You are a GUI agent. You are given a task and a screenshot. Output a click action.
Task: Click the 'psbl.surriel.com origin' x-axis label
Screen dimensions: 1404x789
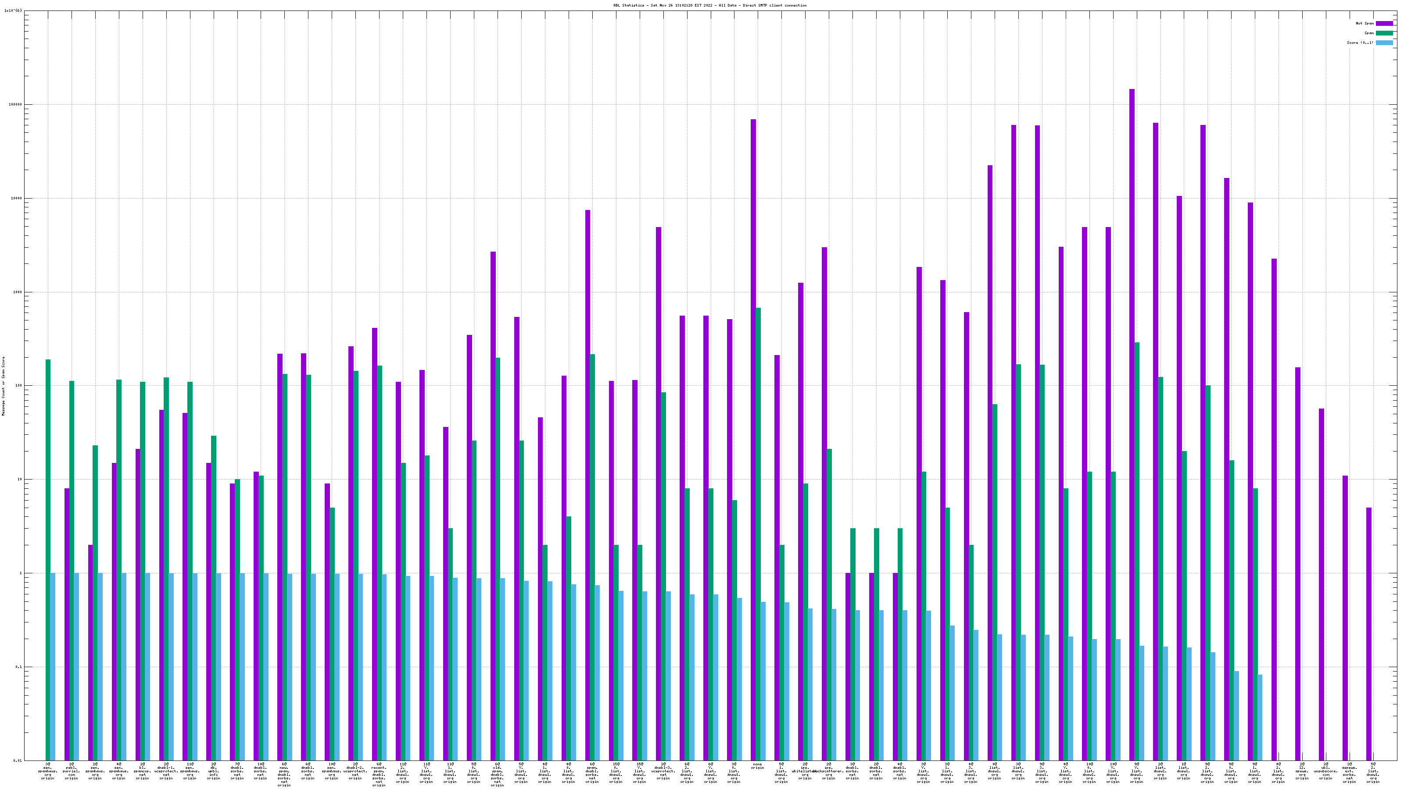72,771
